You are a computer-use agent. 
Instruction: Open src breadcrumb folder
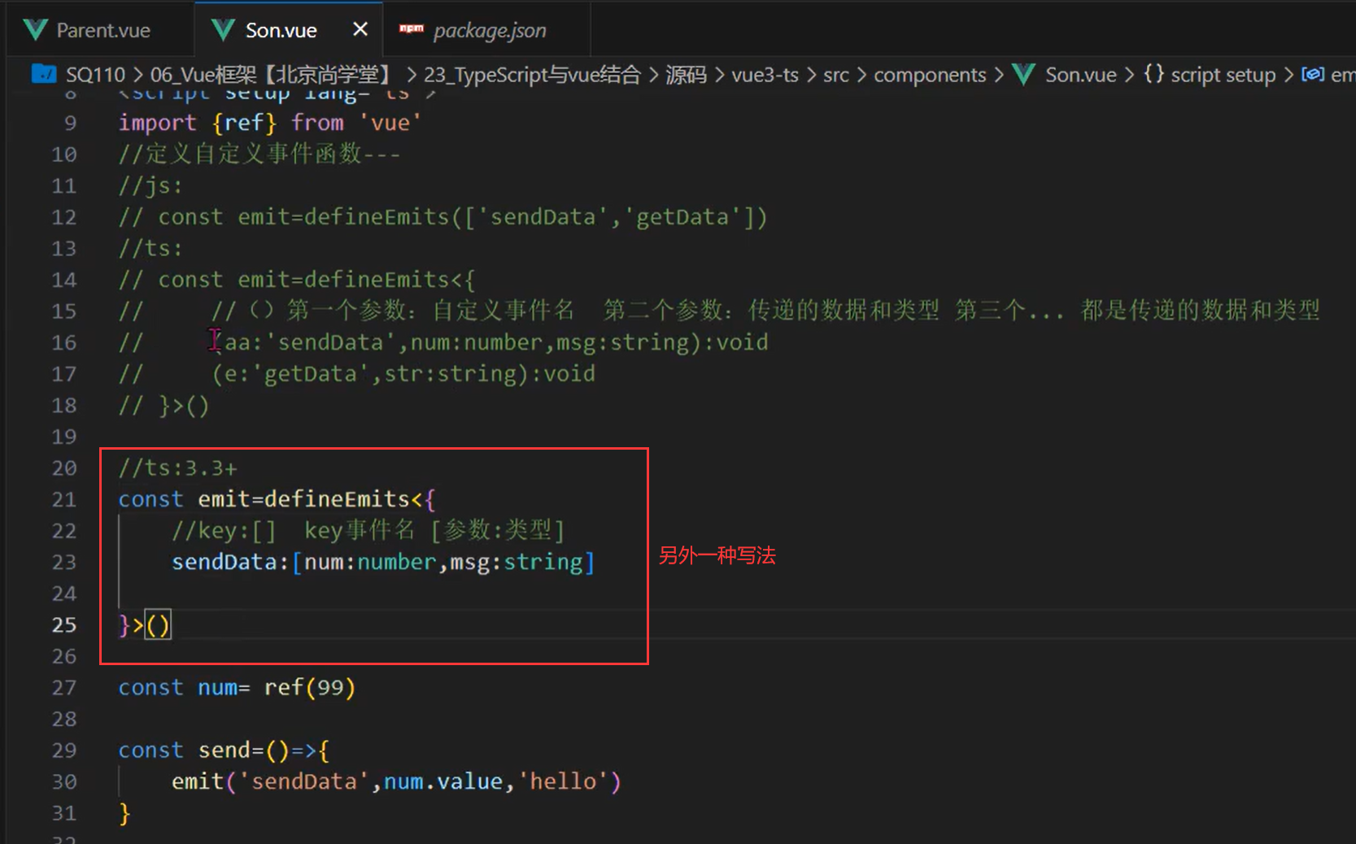835,75
